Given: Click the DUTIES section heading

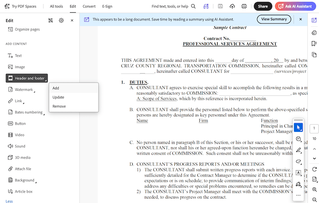Looking at the screenshot, I should (139, 82).
